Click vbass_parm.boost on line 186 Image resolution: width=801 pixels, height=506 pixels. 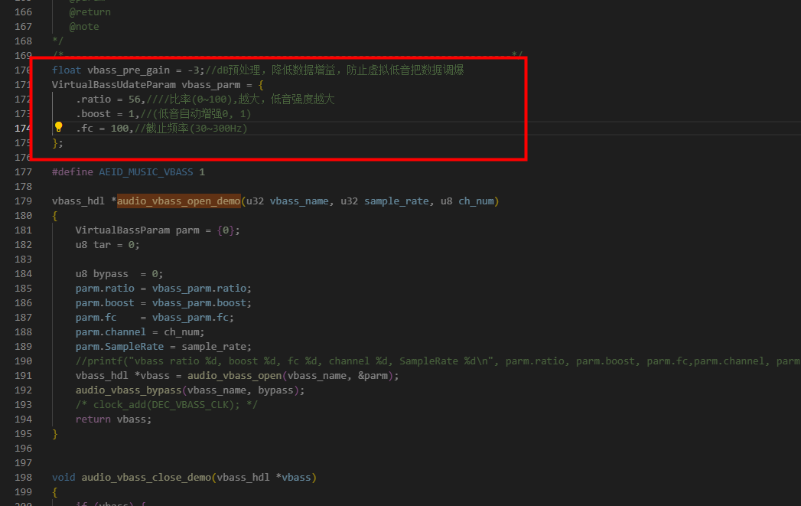[199, 303]
